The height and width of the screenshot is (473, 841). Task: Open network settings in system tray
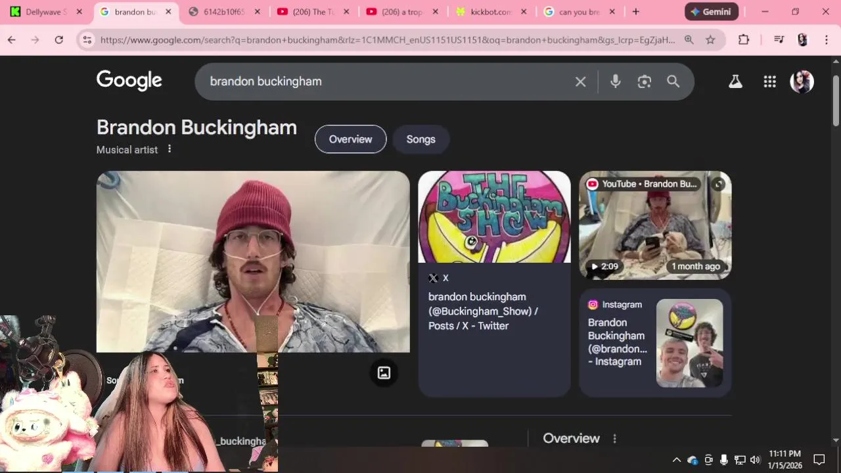[x=740, y=460]
